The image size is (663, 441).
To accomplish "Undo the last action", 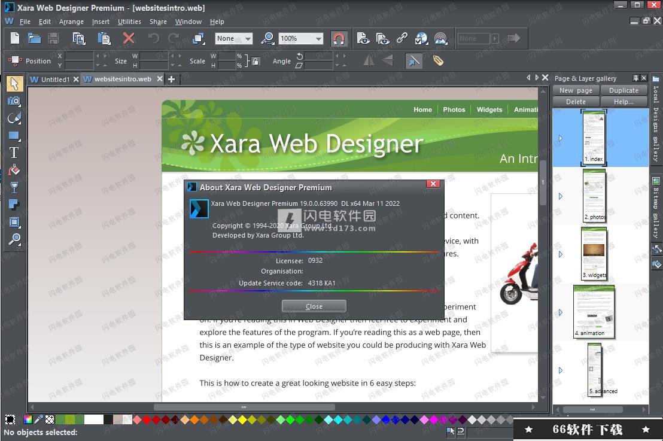I will tap(154, 38).
